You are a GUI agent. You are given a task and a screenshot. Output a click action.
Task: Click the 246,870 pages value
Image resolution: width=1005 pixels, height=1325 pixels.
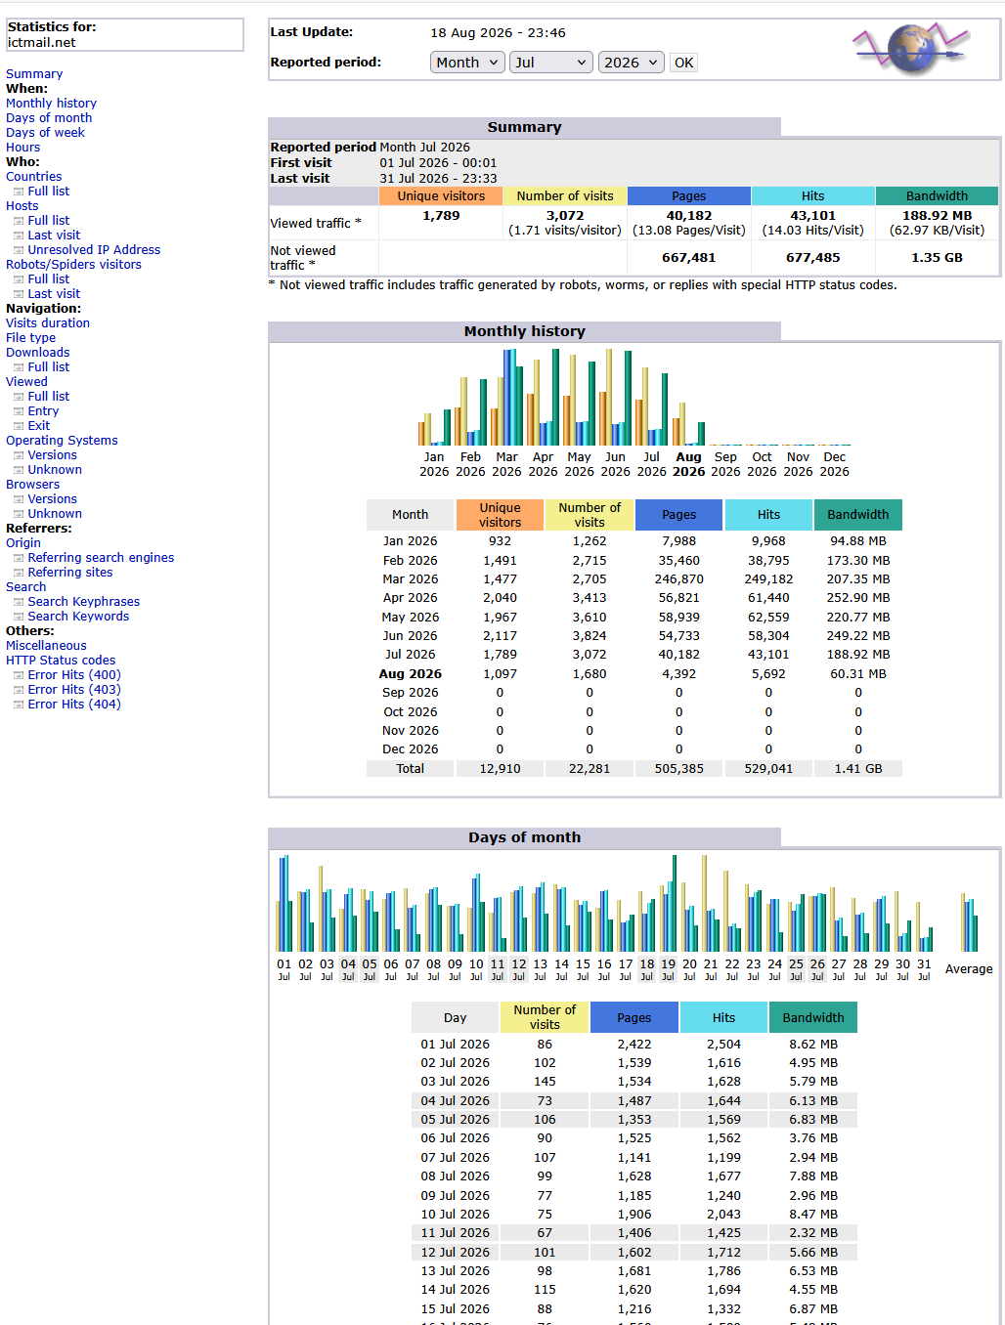point(679,579)
